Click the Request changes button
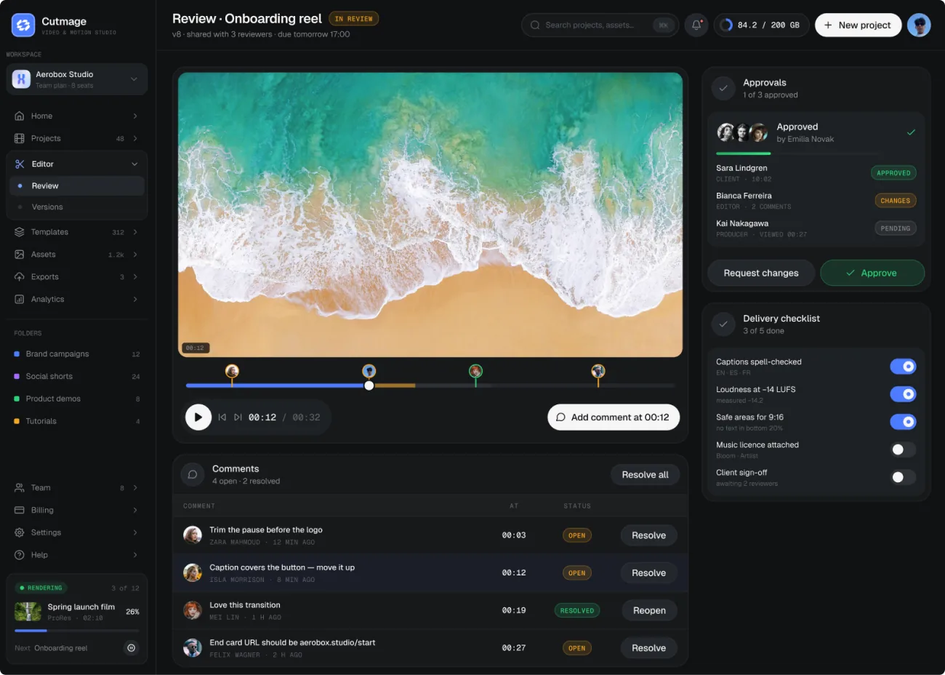This screenshot has height=675, width=945. click(761, 273)
